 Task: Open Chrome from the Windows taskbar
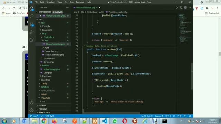(x=44, y=121)
